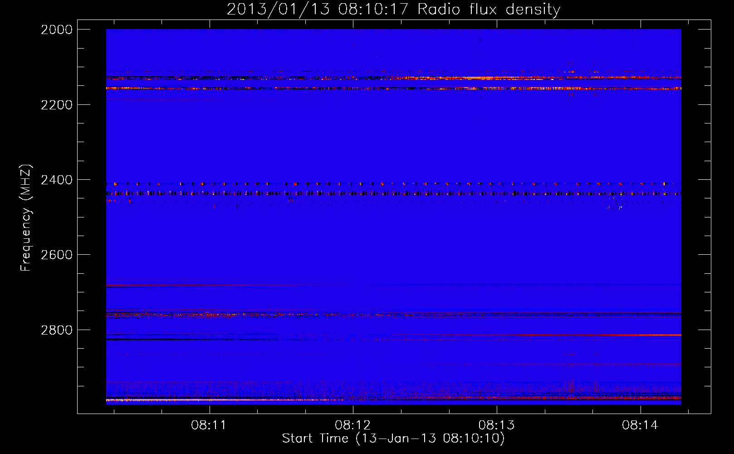Click the 'Start Time (13-Jan-13 08:10:10)' axis label
The image size is (734, 454).
click(393, 439)
